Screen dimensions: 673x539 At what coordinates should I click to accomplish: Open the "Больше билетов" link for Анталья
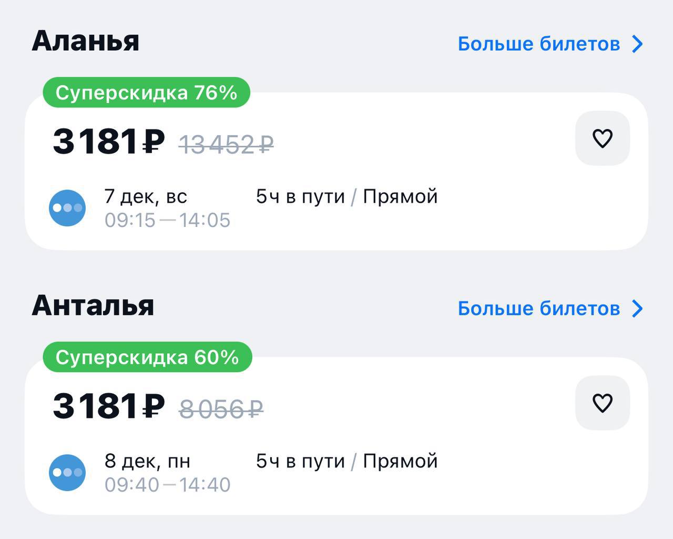pyautogui.click(x=538, y=309)
